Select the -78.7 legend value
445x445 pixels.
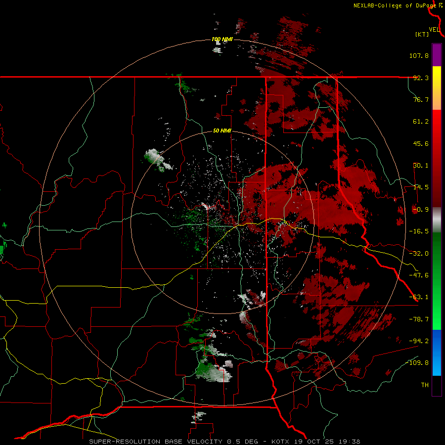point(419,319)
